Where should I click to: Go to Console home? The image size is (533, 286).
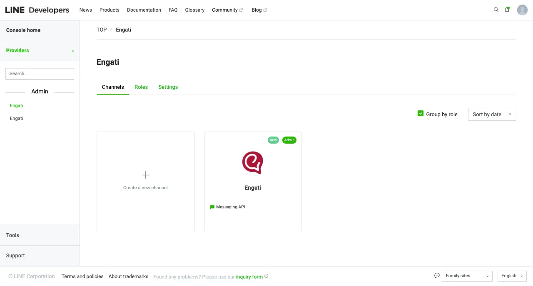pos(40,30)
